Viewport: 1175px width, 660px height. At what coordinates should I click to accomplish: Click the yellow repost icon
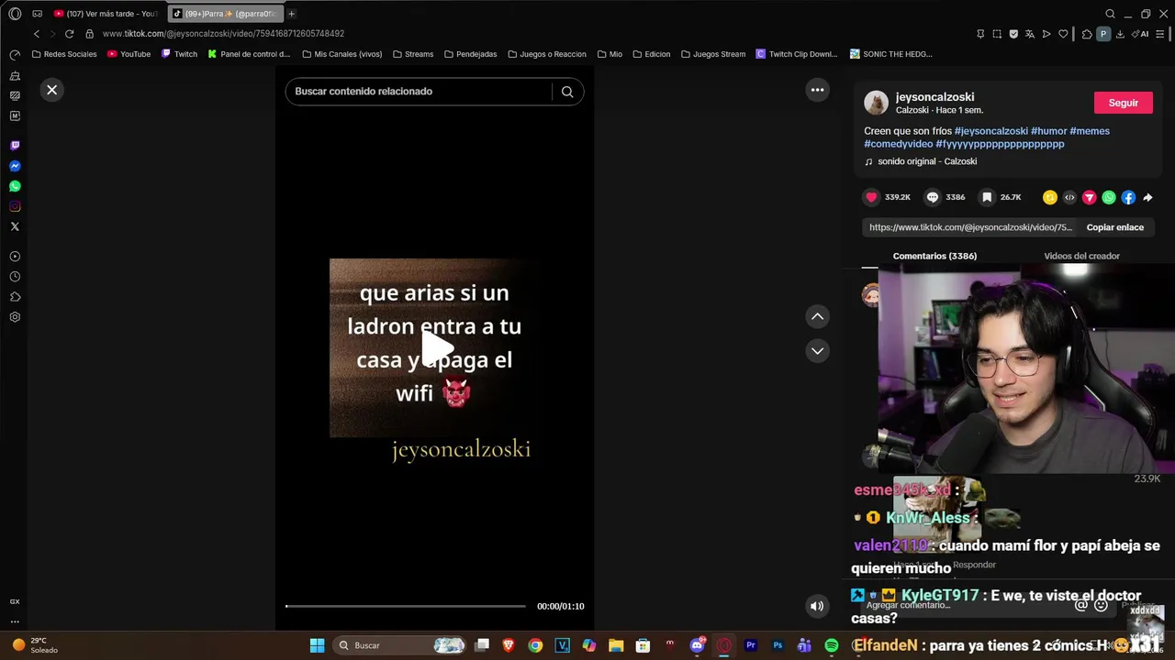(1050, 197)
